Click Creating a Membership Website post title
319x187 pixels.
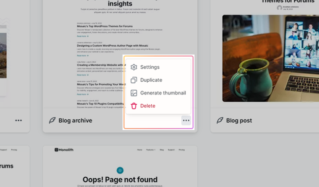point(101,65)
